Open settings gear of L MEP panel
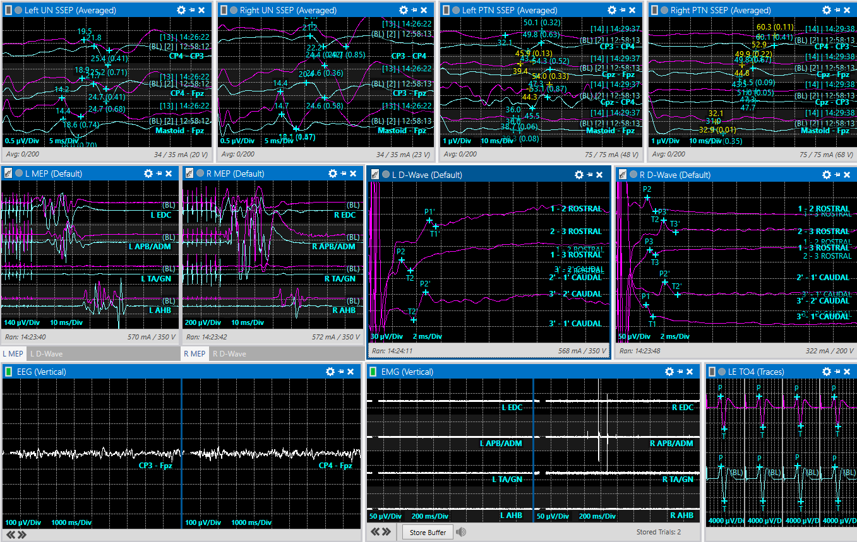This screenshot has height=542, width=857. point(148,174)
